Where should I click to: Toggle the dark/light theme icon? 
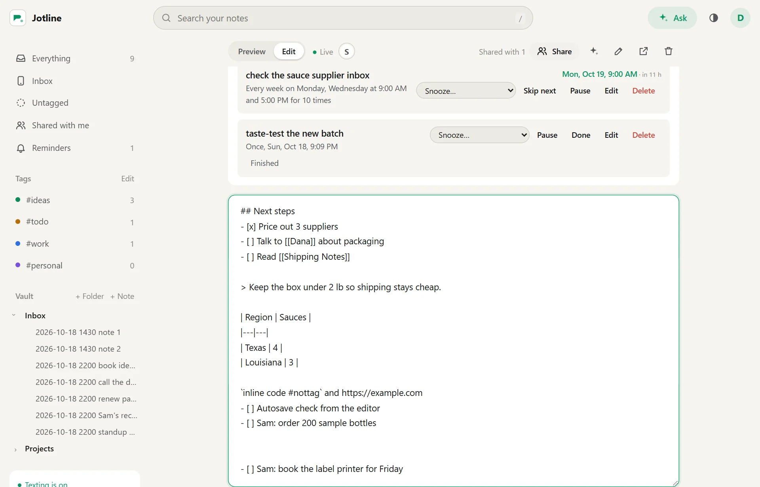click(x=714, y=18)
